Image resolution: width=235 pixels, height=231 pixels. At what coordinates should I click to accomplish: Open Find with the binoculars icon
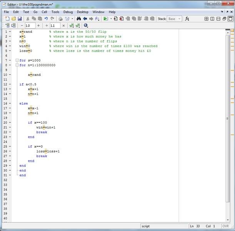click(x=78, y=19)
